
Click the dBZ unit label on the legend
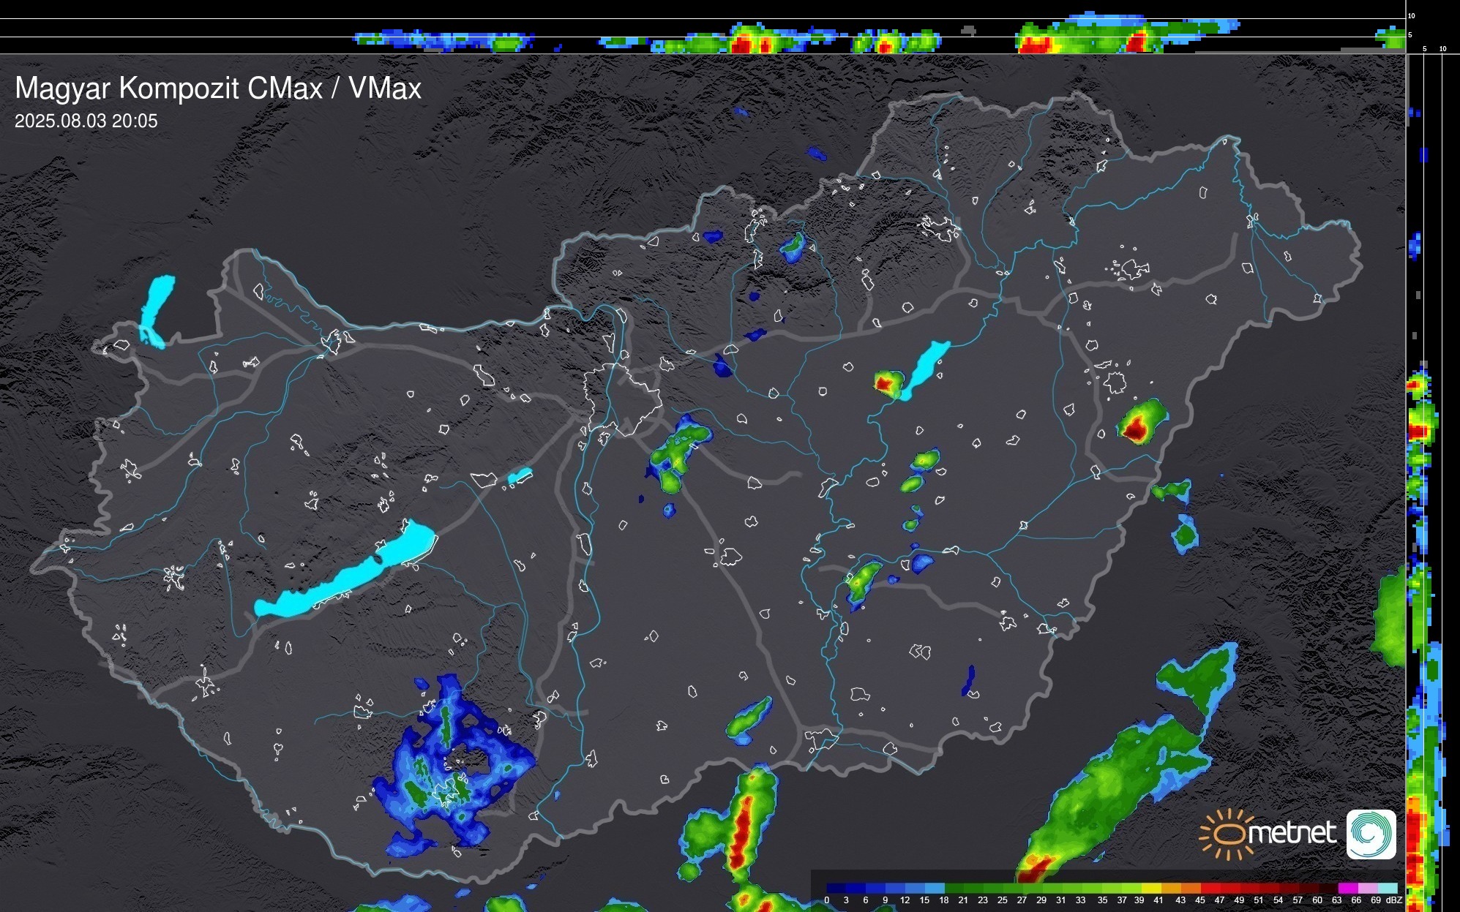pyautogui.click(x=1393, y=900)
